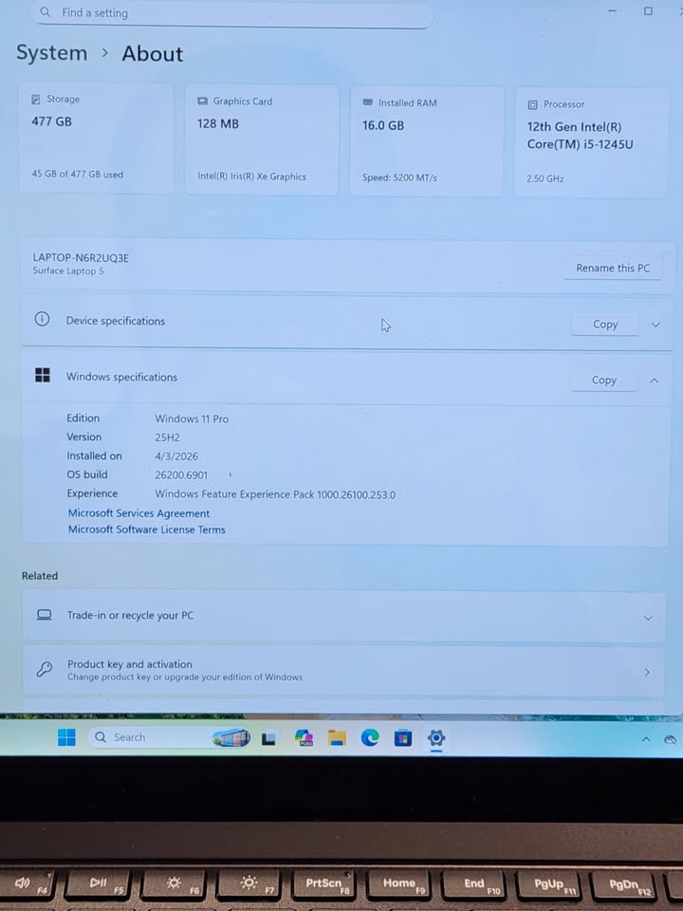Click the laptop icon beside Trade-in
683x911 pixels.
45,615
